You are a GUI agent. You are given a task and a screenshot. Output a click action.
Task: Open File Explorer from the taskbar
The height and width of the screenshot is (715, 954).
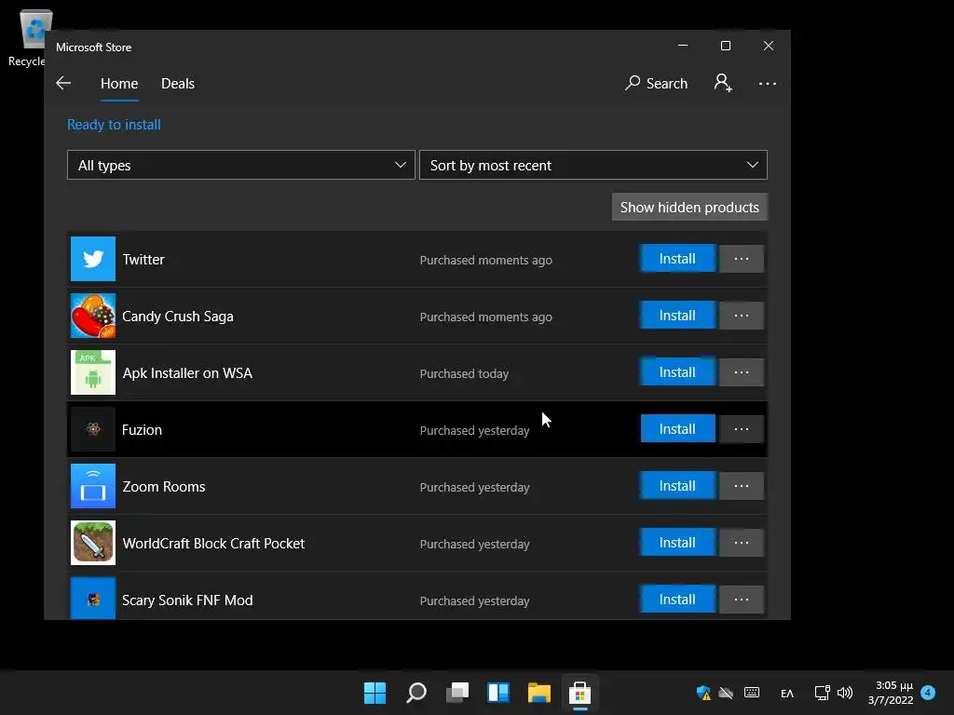539,693
